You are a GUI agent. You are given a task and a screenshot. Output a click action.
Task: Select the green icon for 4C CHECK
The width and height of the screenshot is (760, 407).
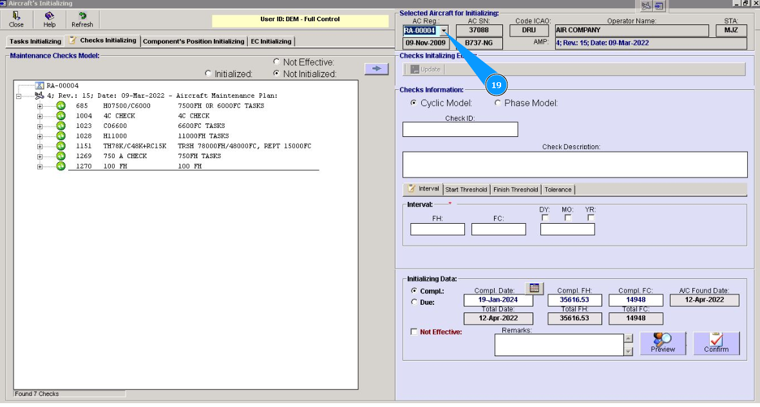point(61,116)
